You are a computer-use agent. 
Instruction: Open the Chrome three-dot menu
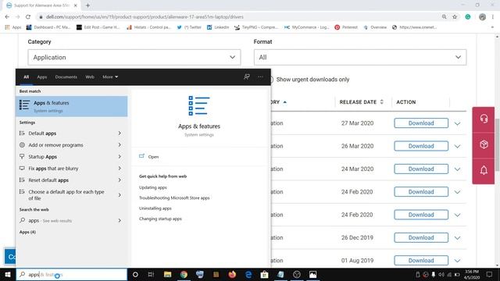[x=493, y=17]
